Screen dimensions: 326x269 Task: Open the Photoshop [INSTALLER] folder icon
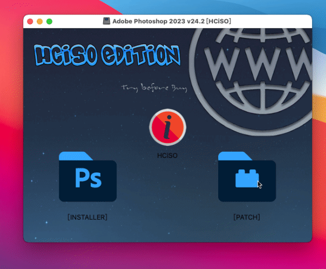click(88, 177)
